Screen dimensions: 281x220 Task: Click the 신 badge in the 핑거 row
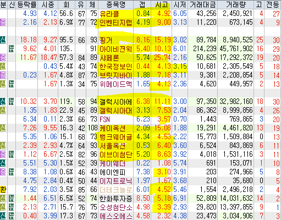3,40
